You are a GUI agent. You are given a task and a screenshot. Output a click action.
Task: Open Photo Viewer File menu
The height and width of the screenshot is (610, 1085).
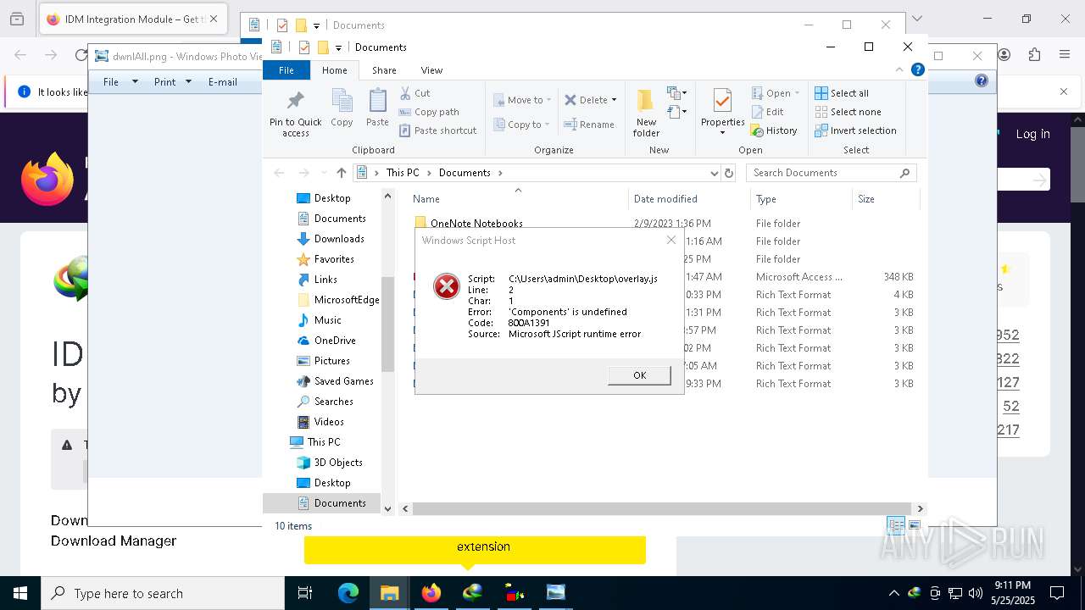click(120, 82)
